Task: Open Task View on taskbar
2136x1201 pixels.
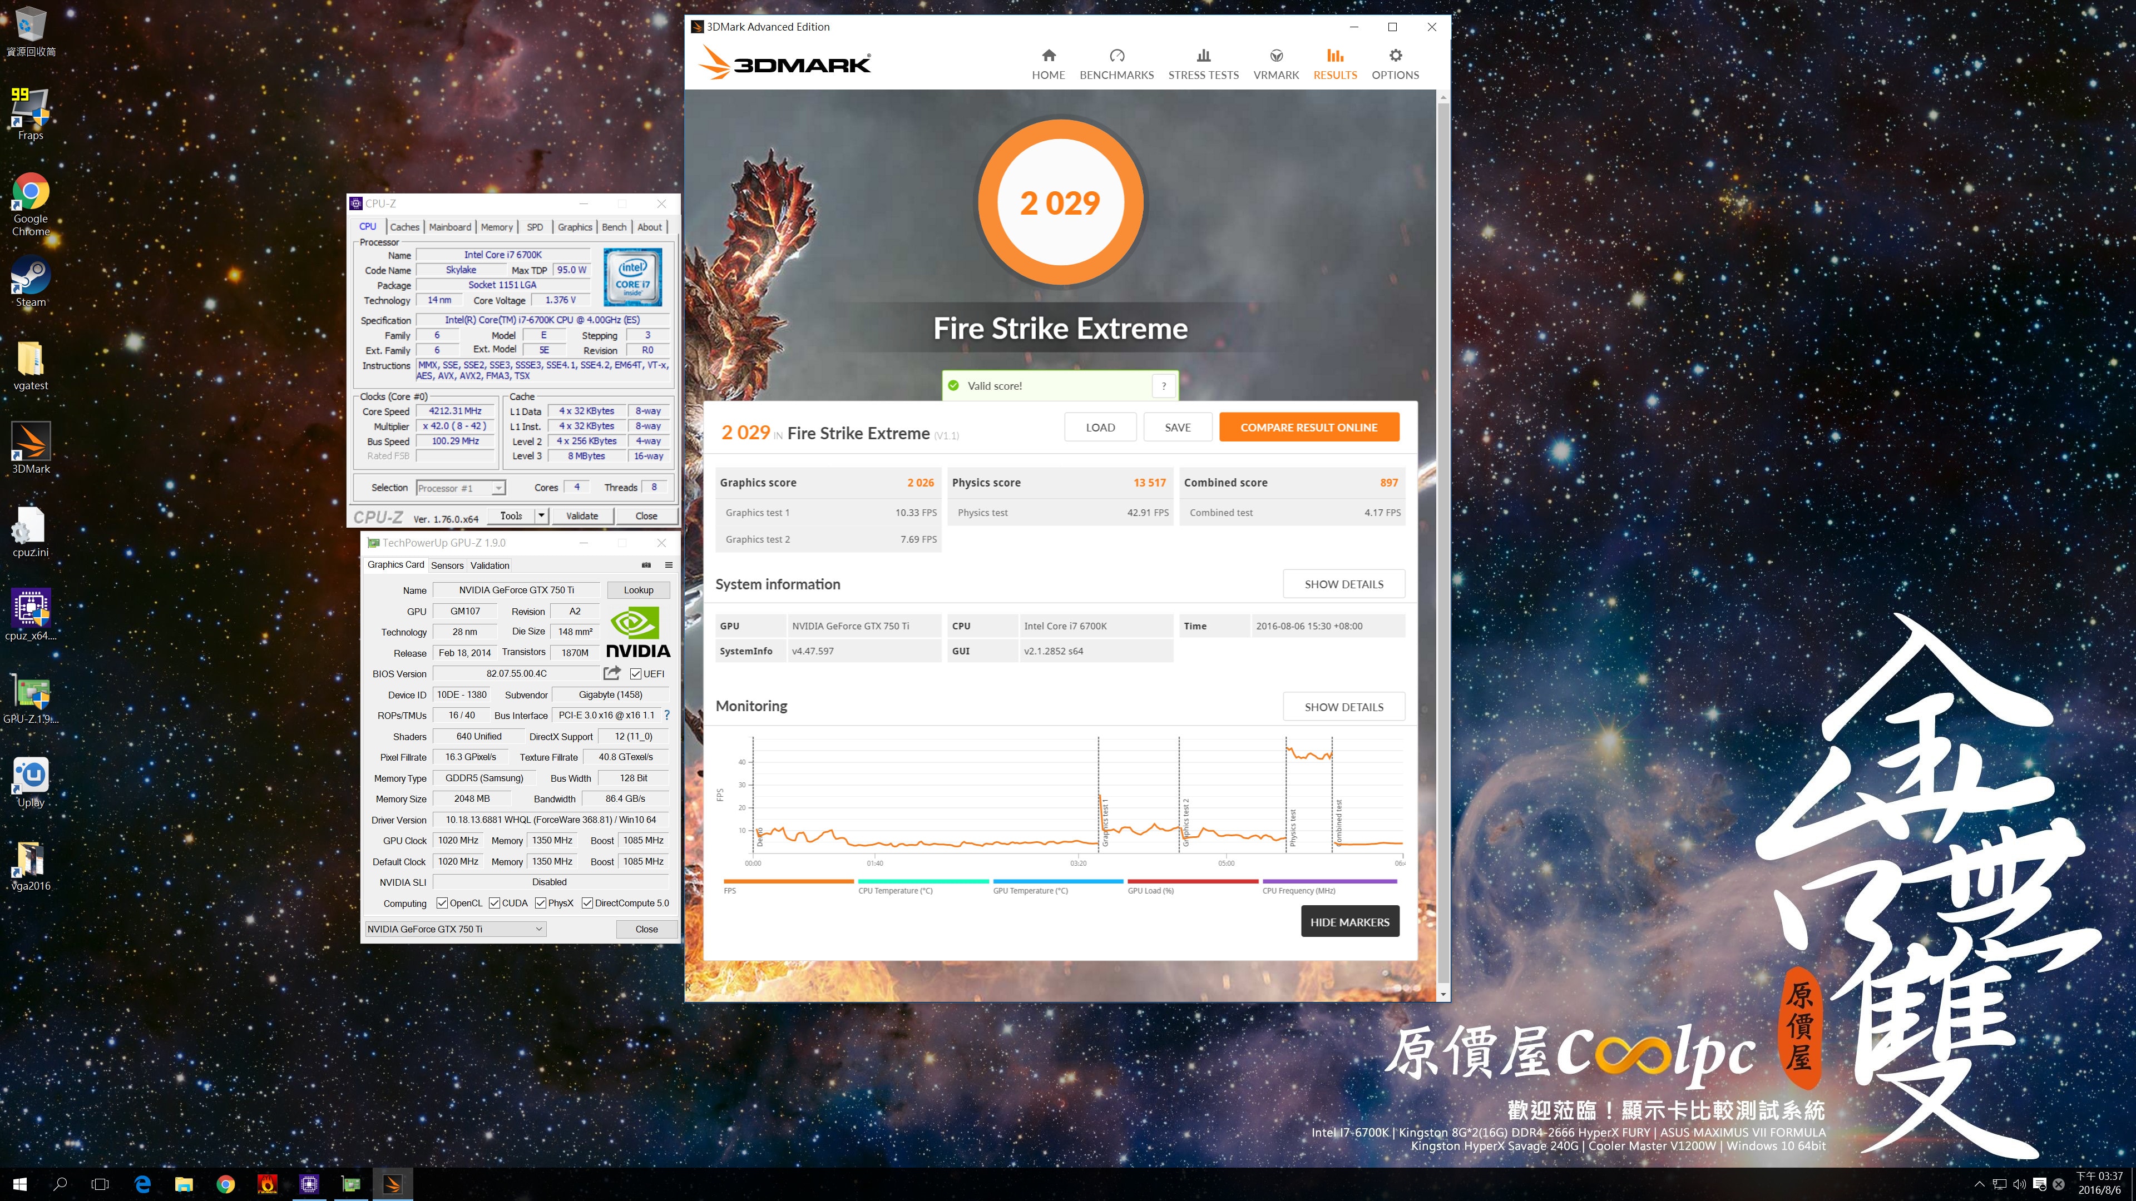Action: [x=100, y=1184]
